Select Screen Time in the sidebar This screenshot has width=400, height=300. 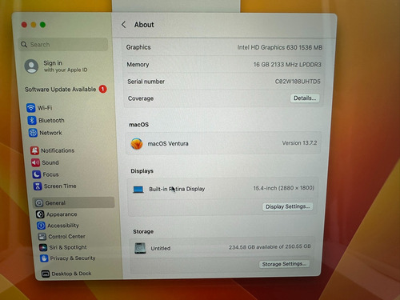pos(54,186)
